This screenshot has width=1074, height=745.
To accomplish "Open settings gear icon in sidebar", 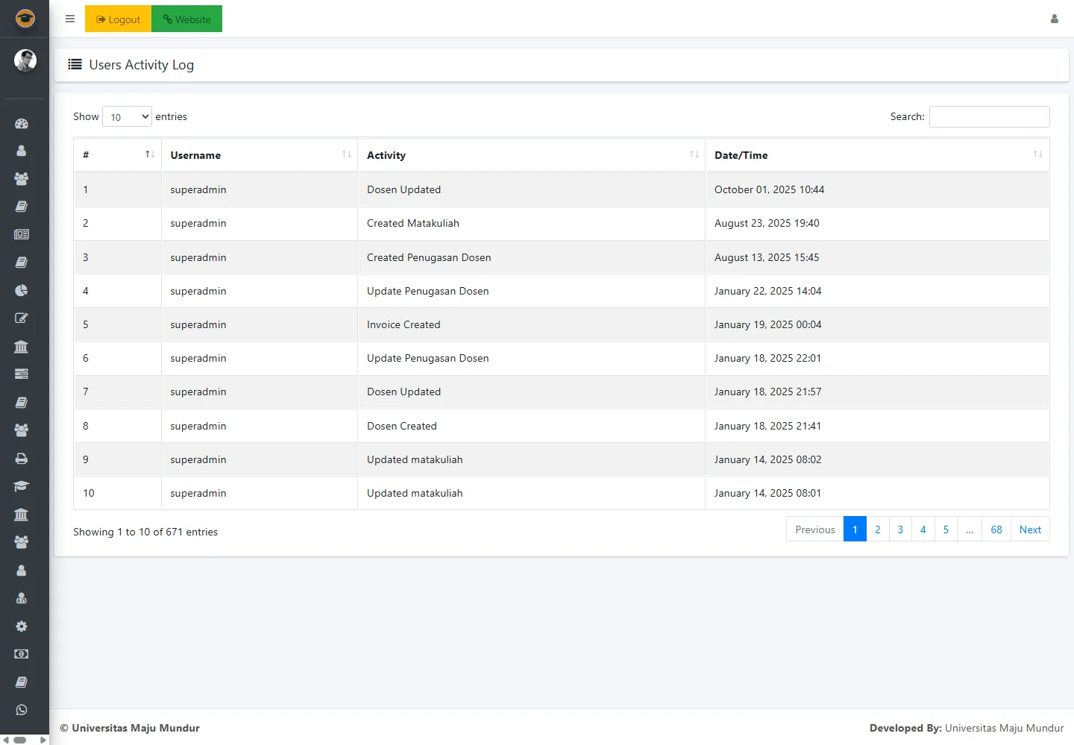I will (x=22, y=626).
